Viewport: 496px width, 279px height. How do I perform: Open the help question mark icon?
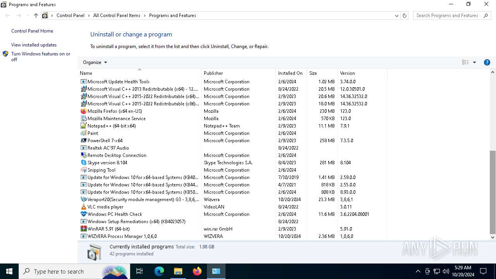(x=487, y=62)
